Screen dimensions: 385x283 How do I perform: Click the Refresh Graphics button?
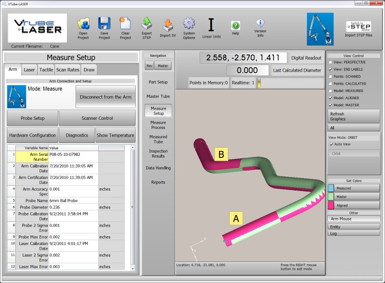tap(353, 116)
